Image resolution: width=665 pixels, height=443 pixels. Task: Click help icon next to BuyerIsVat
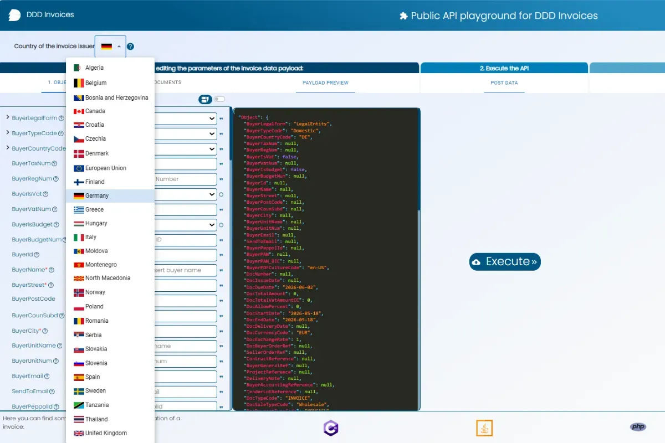click(45, 194)
